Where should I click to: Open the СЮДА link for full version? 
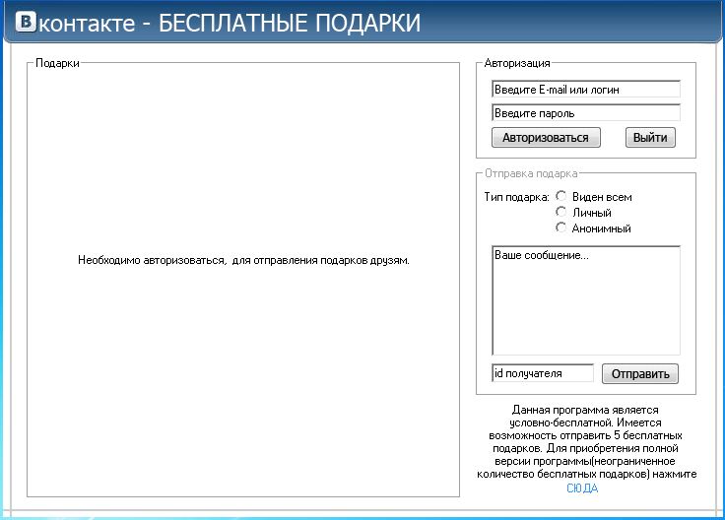pyautogui.click(x=582, y=488)
